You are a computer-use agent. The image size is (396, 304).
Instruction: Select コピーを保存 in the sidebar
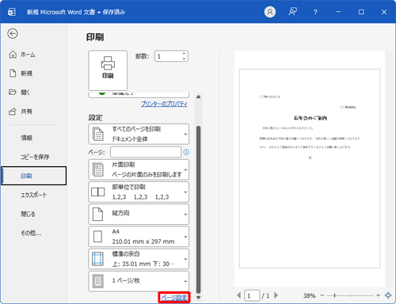pyautogui.click(x=33, y=157)
